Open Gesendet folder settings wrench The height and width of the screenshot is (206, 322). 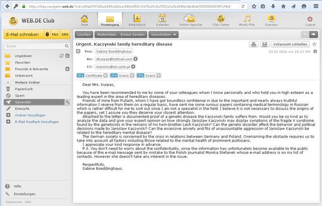coord(67,102)
